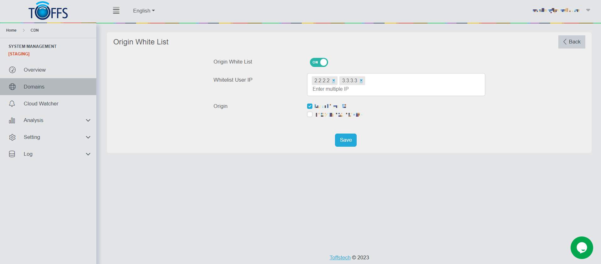Toggle the hamburger sidebar menu icon

click(x=116, y=11)
